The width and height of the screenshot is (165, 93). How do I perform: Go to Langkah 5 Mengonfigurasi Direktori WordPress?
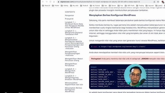click(74, 78)
